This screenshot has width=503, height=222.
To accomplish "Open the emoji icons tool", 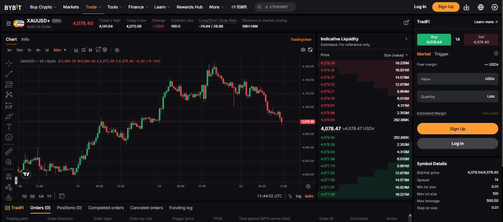I will 9,137.
